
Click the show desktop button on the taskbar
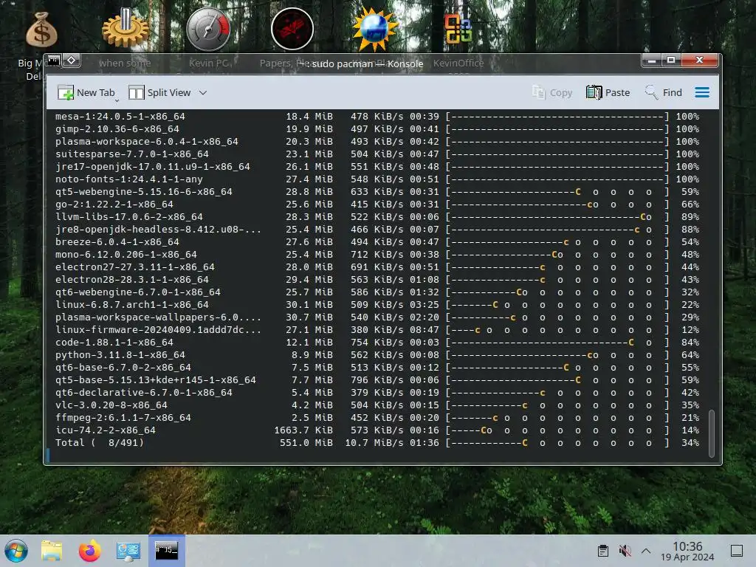(737, 551)
